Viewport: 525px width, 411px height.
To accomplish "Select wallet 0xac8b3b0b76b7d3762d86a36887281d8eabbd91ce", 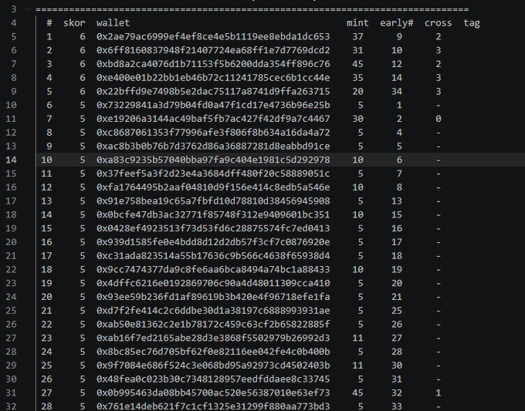I will click(x=213, y=147).
